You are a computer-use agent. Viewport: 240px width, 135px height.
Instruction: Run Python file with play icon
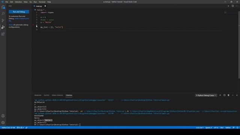pyautogui.click(x=228, y=6)
